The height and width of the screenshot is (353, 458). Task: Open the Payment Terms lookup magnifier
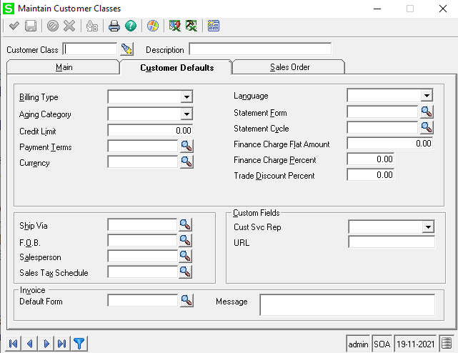coord(186,146)
